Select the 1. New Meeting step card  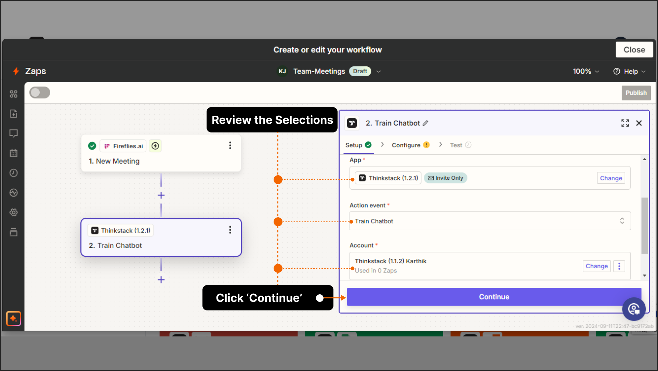coord(161,153)
